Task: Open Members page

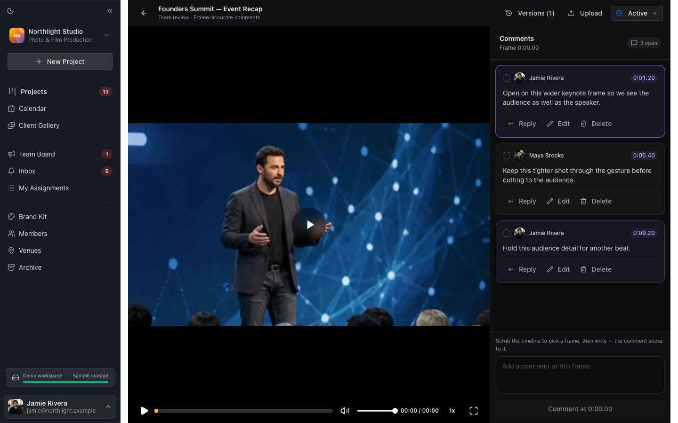Action: 60,234
